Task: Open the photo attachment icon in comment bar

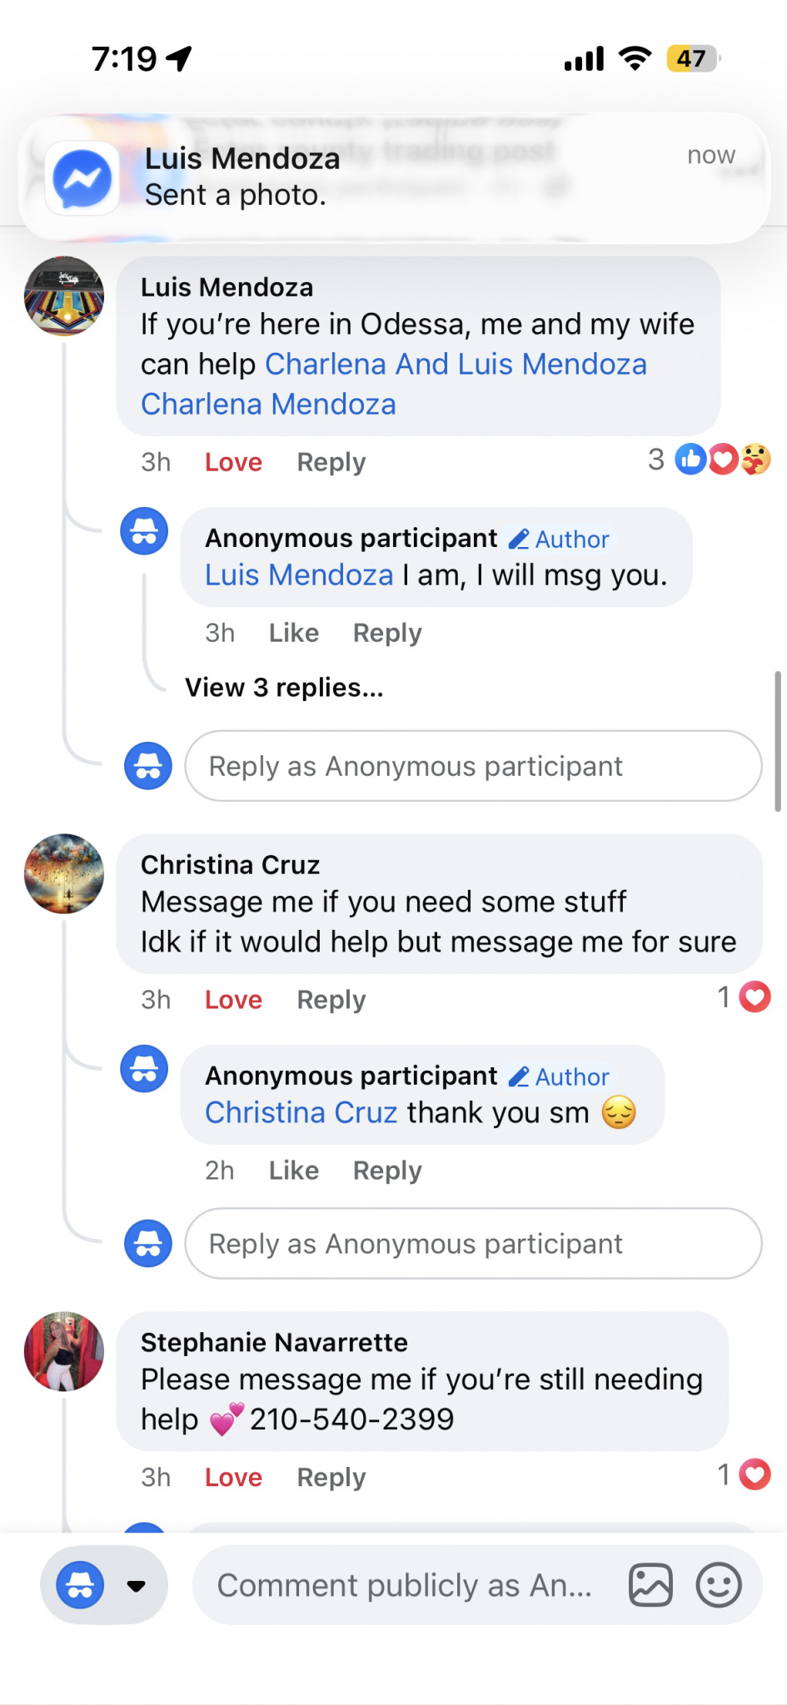Action: point(650,1584)
